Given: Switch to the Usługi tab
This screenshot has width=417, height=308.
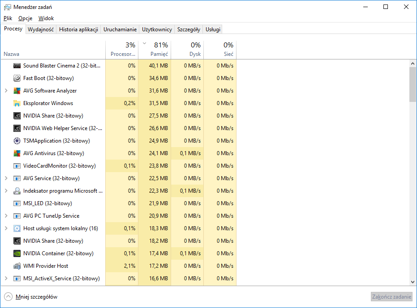Looking at the screenshot, I should [213, 30].
